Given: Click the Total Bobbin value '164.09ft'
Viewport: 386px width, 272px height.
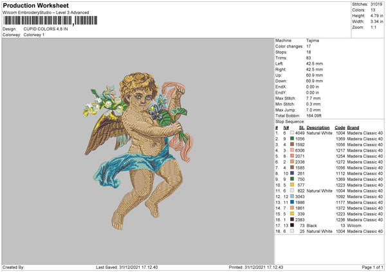Looking at the screenshot, I should (314, 115).
